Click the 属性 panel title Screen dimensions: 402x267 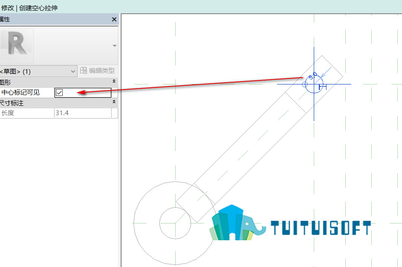(5, 19)
